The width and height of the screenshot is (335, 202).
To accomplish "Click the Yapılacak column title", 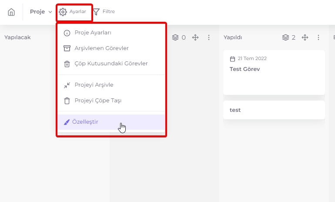I will click(x=17, y=37).
